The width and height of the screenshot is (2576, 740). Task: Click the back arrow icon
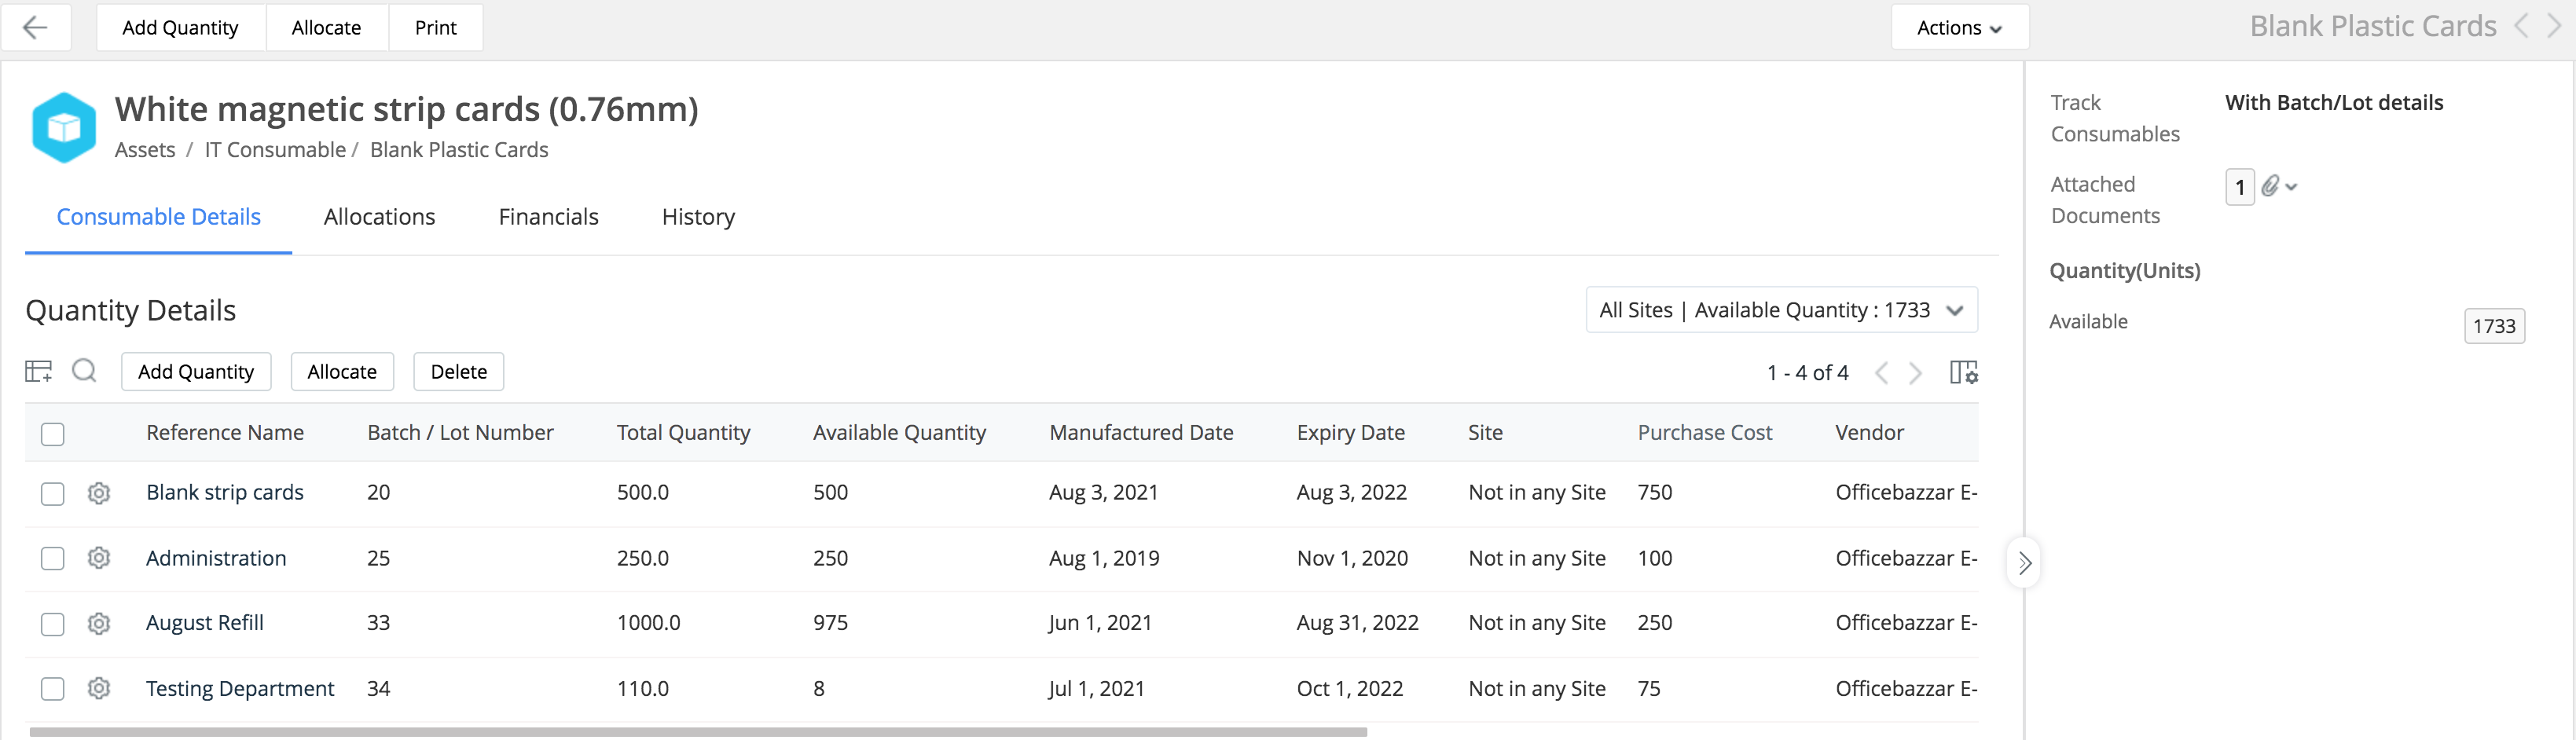(35, 28)
